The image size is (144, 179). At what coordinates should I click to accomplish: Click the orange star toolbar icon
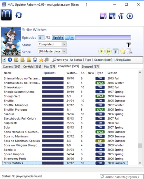pos(41,60)
